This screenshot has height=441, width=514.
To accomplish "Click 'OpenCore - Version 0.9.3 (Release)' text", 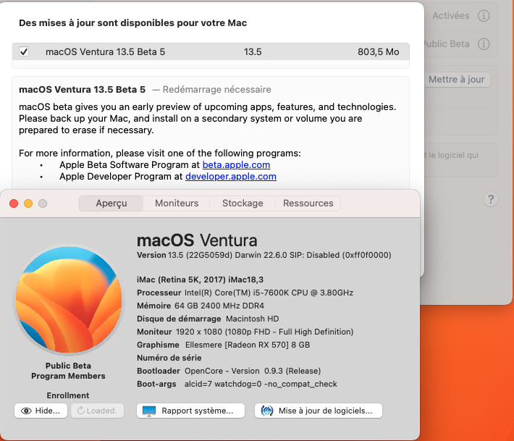I will (253, 371).
